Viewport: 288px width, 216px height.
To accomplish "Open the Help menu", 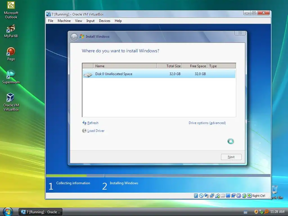I will tap(118, 21).
